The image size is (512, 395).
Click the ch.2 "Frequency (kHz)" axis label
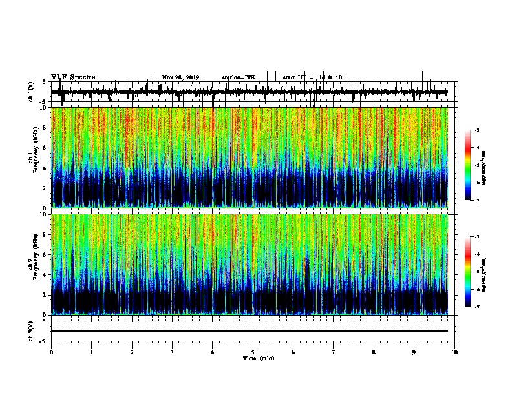(x=36, y=256)
